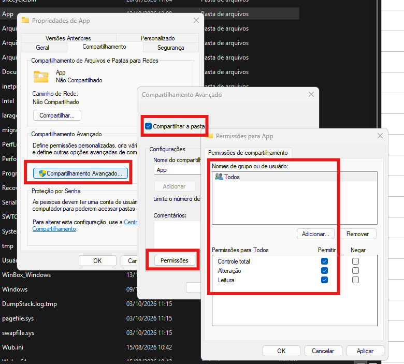Screen dimensions: 404x364
Task: Open the Segurança tab
Action: (170, 48)
